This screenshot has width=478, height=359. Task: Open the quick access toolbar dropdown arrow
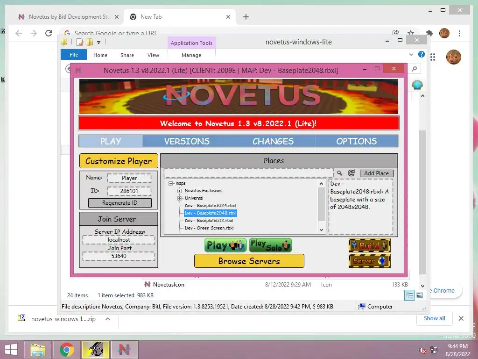99,43
